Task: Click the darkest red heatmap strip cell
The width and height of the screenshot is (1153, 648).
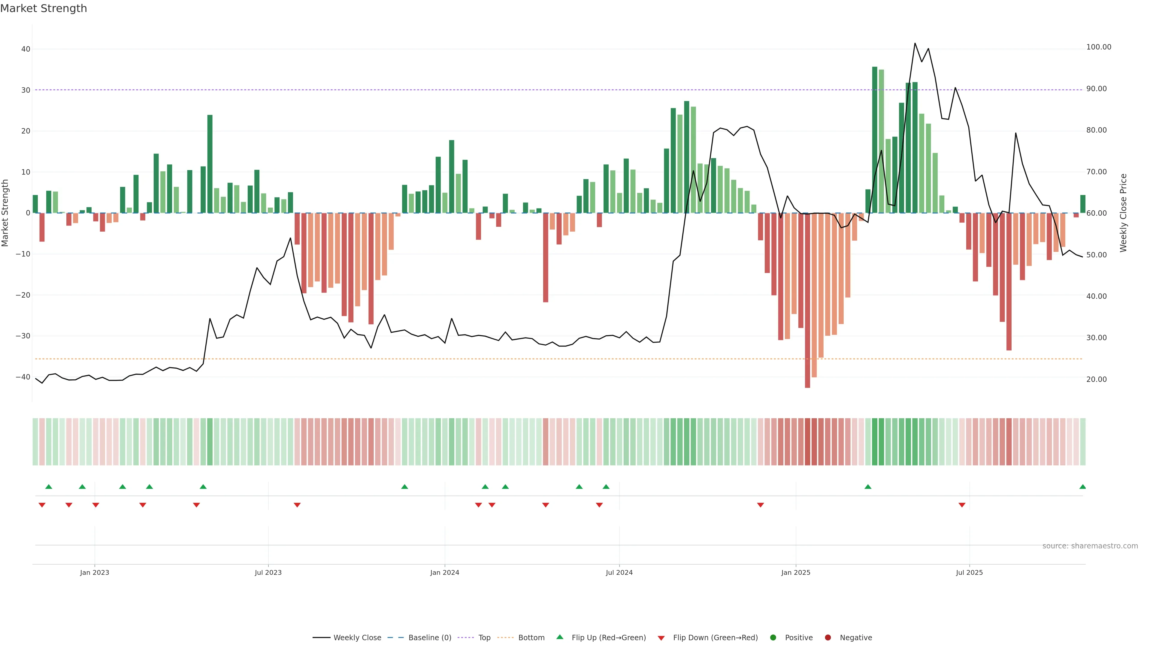Action: point(807,442)
